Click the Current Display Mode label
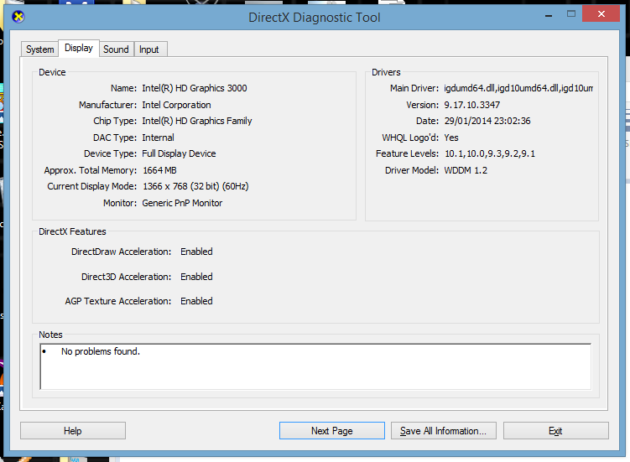 [92, 186]
